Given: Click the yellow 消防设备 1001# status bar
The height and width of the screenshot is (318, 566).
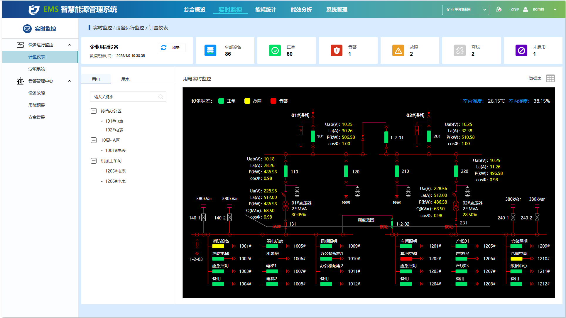Looking at the screenshot, I should pyautogui.click(x=218, y=246).
